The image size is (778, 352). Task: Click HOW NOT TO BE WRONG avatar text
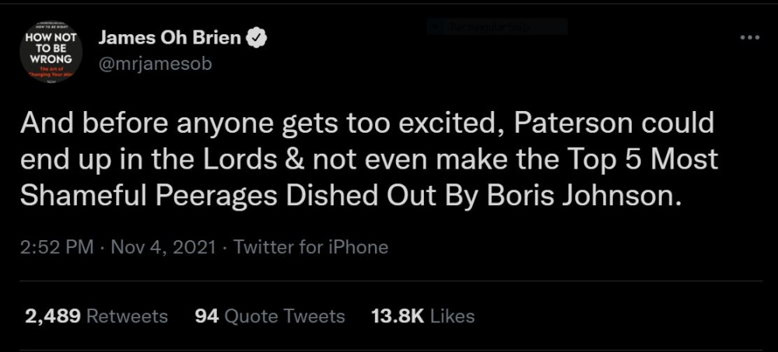[x=47, y=47]
